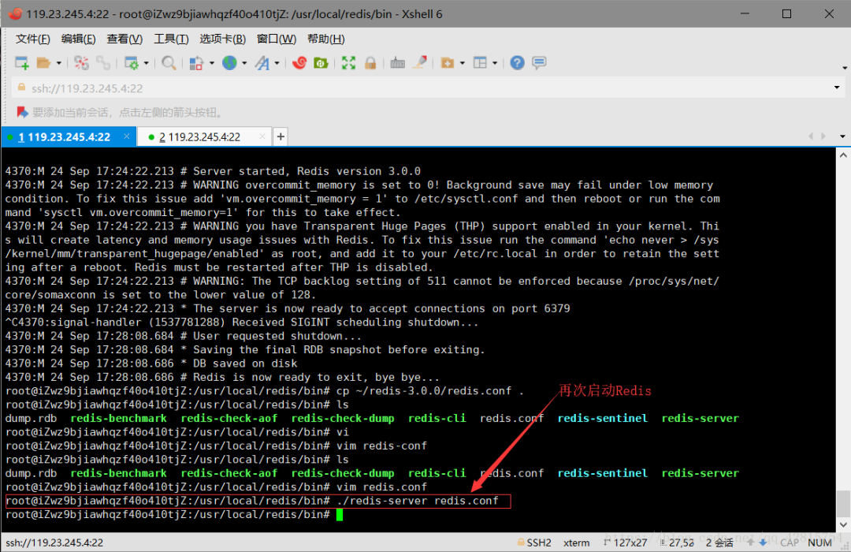851x552 pixels.
Task: Open the 选项卡(B) menu
Action: 222,39
